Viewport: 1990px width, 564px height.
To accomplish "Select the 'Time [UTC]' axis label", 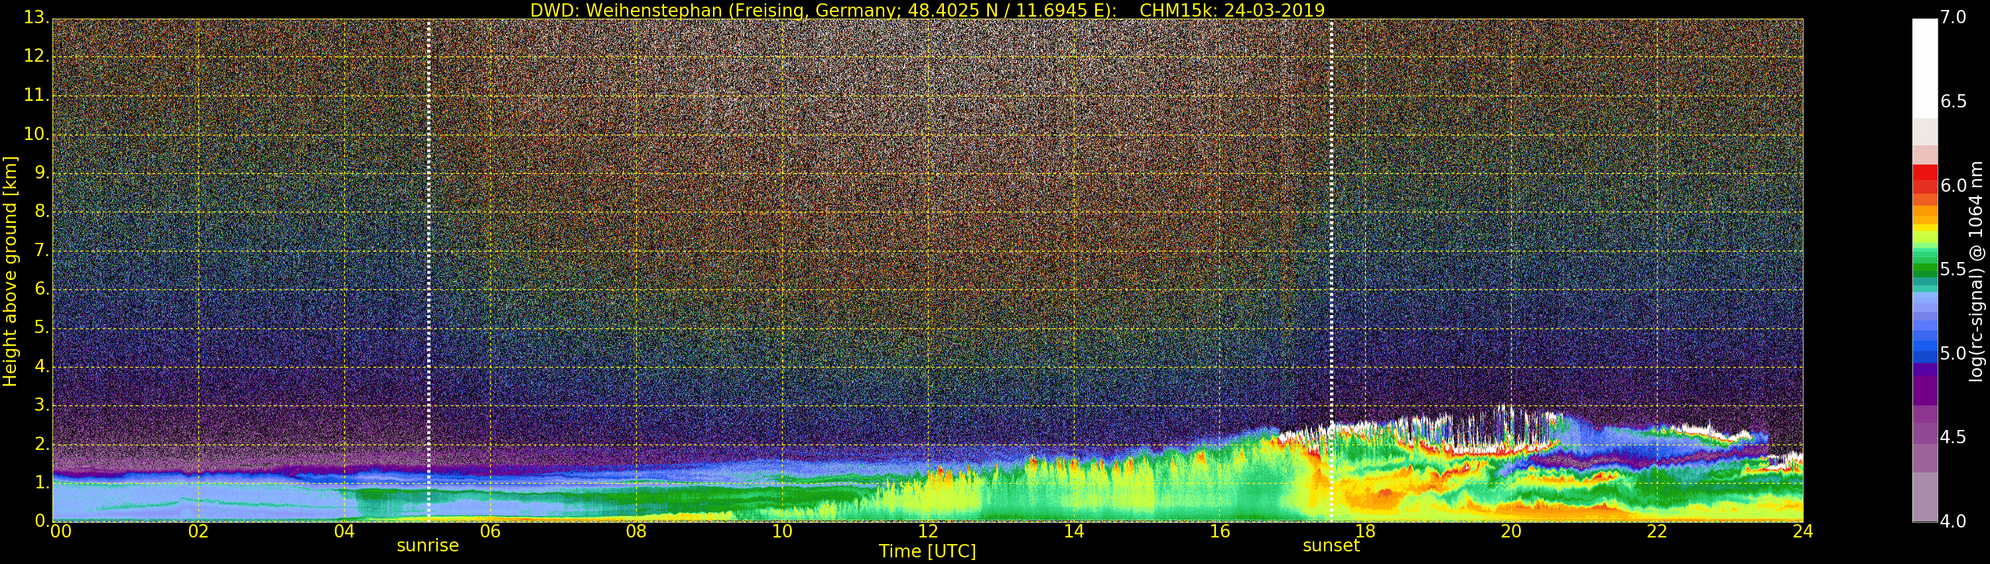I will click(x=927, y=551).
